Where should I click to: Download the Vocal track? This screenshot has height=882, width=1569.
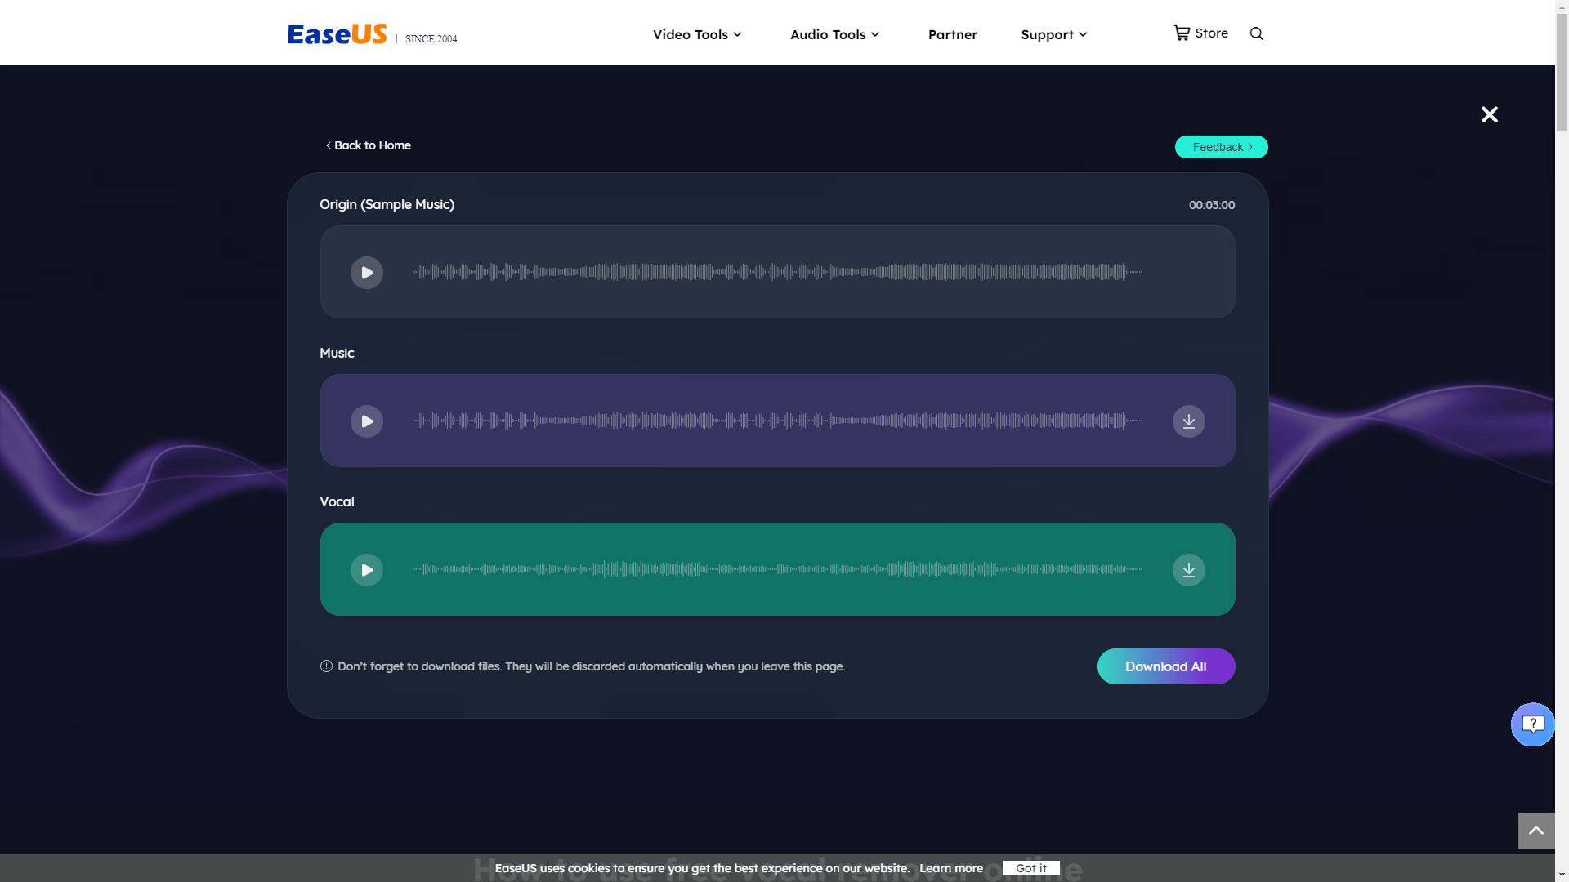[x=1189, y=569]
